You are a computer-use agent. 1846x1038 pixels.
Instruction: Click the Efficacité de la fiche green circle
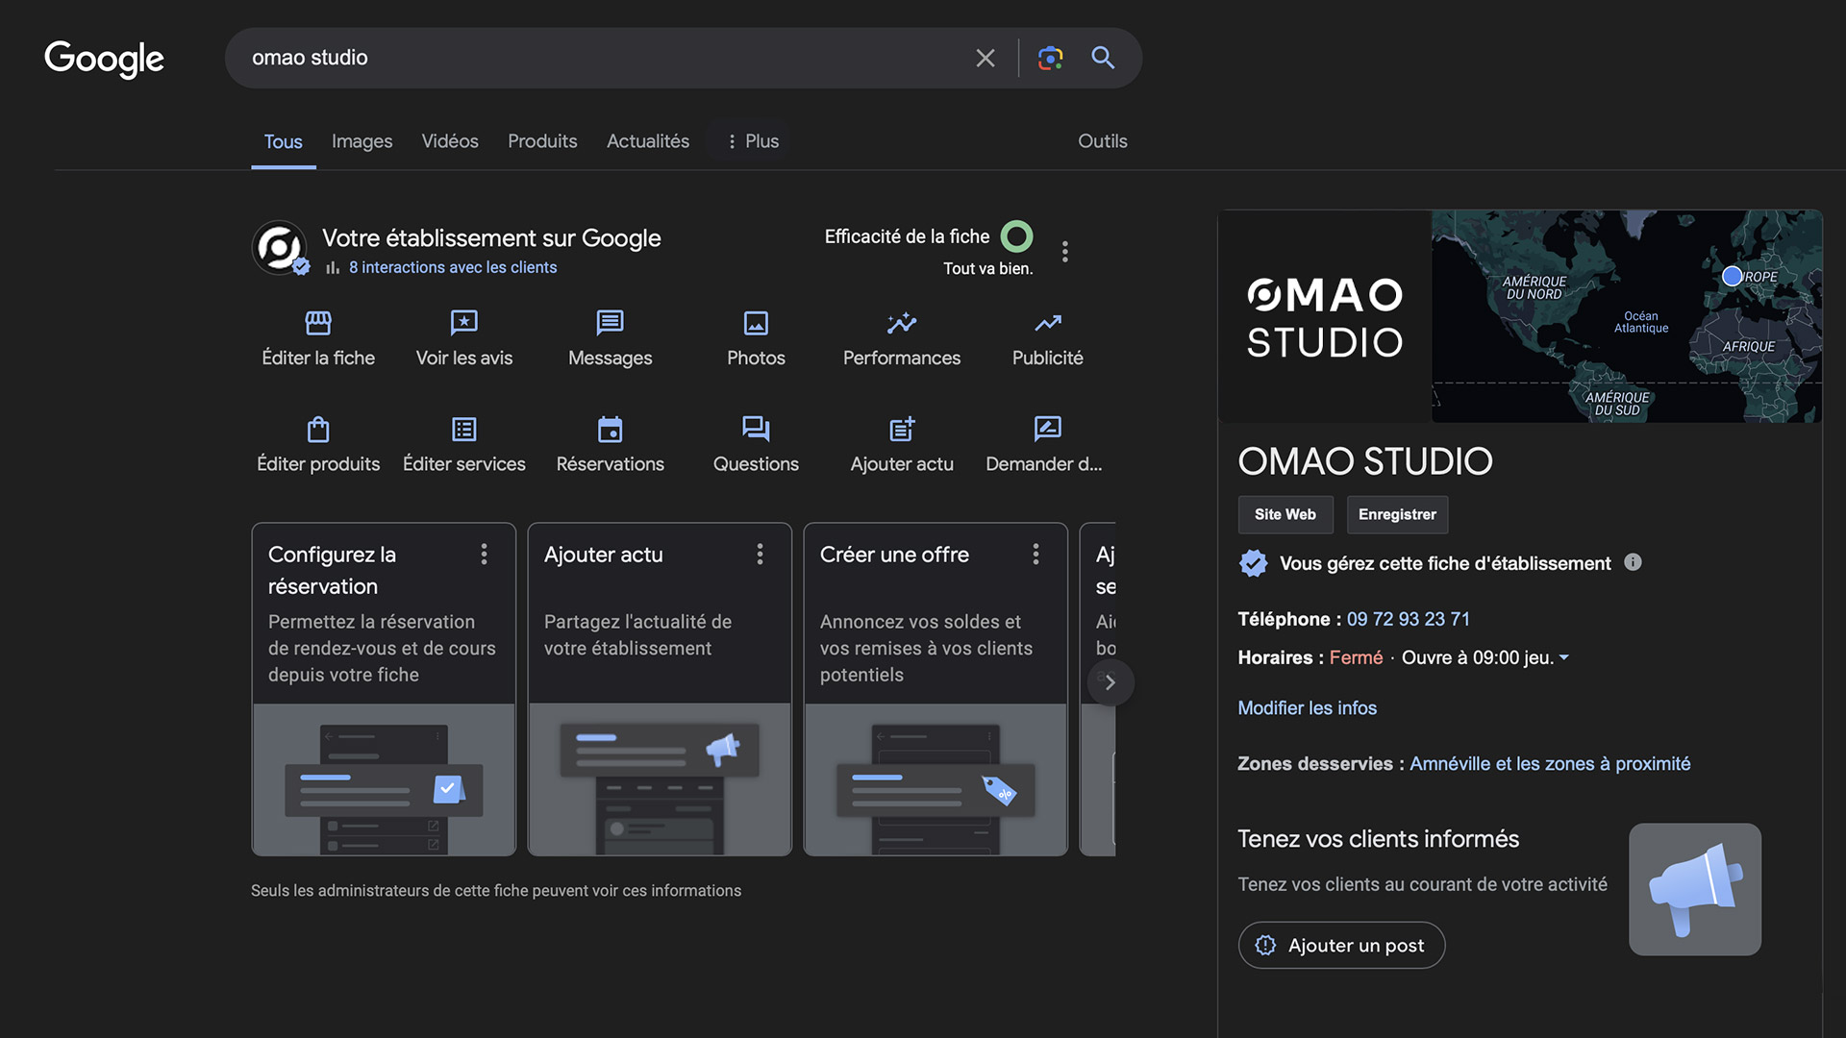point(1016,236)
